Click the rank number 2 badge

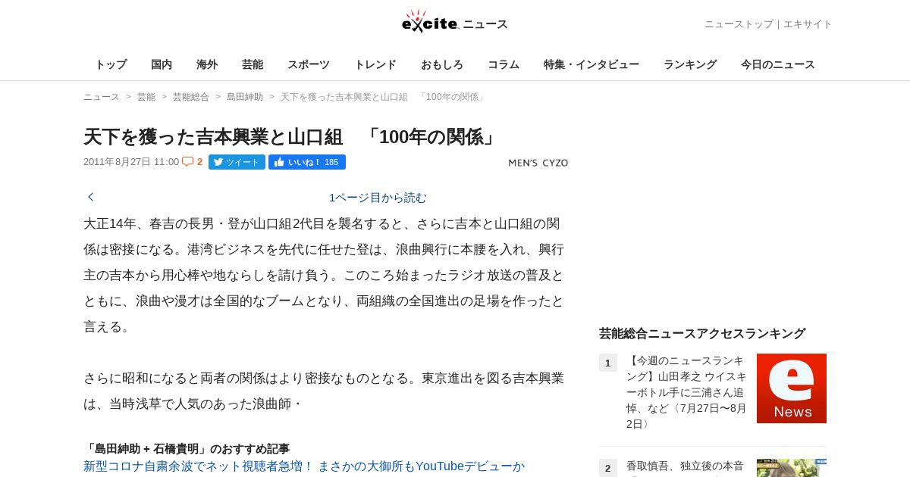point(608,468)
